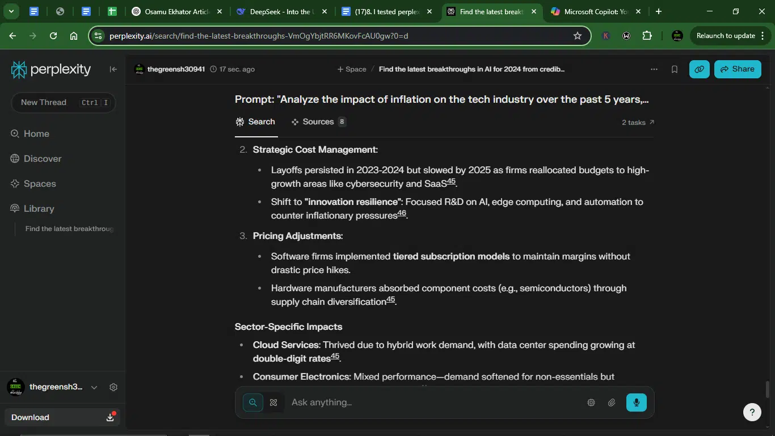The width and height of the screenshot is (775, 436).
Task: Open the tab search dropdown arrow
Action: click(x=11, y=11)
